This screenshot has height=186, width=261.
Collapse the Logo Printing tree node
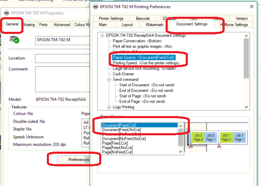click(109, 107)
